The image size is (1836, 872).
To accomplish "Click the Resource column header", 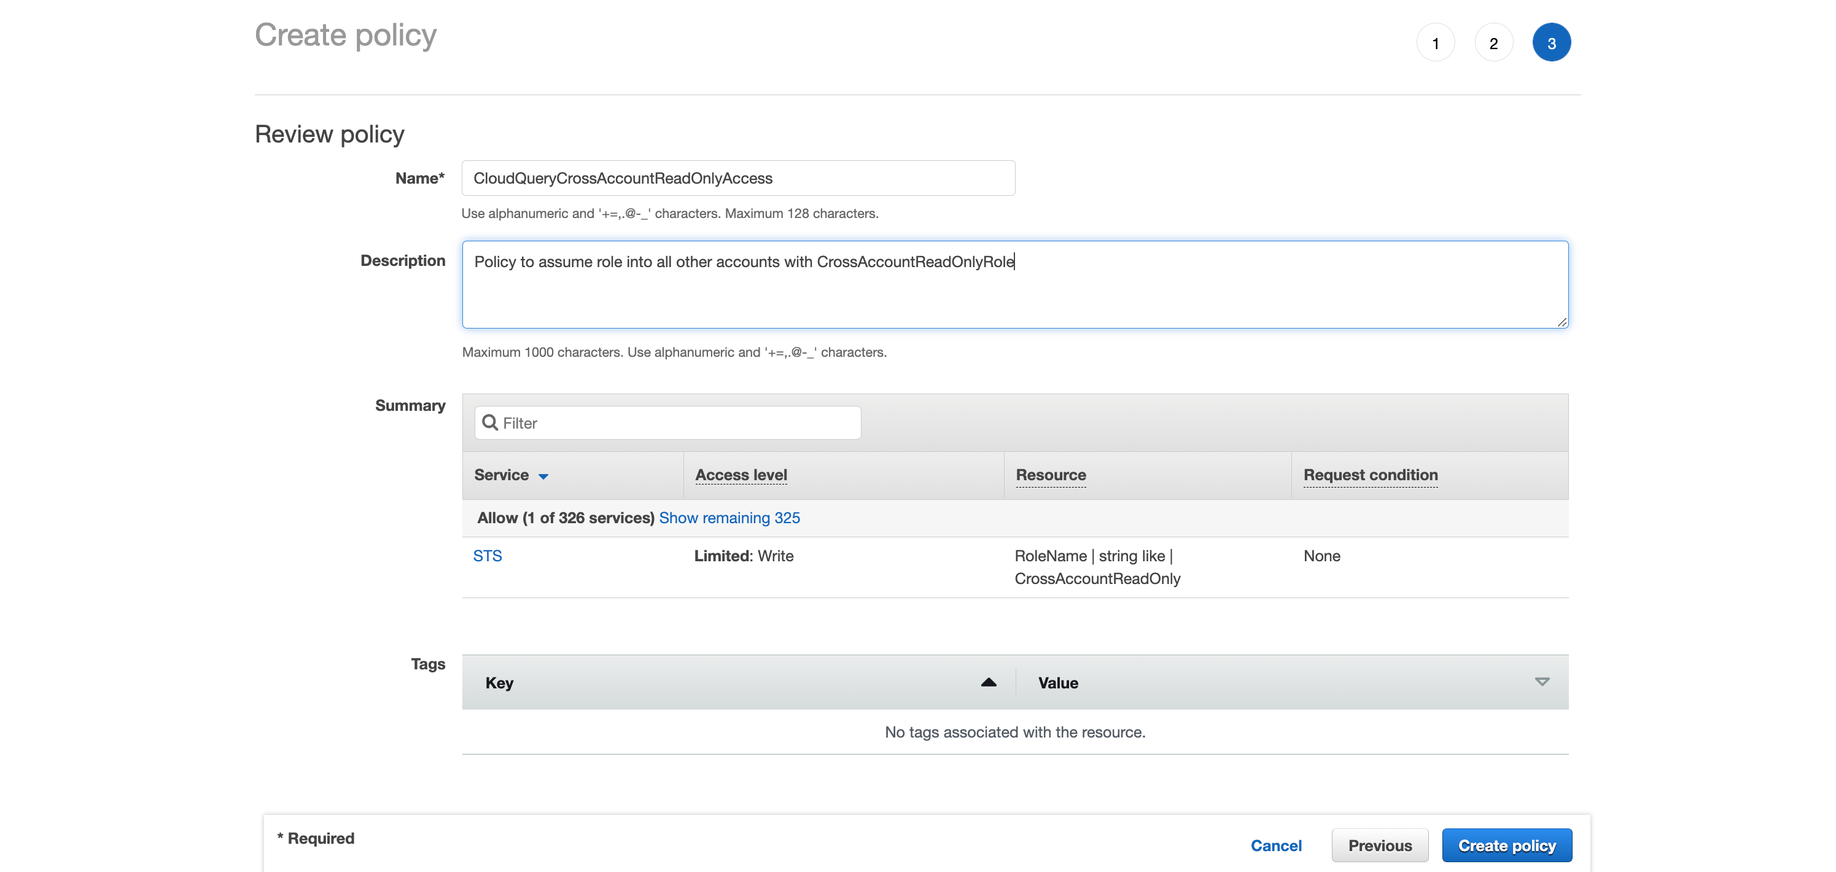I will pyautogui.click(x=1051, y=475).
